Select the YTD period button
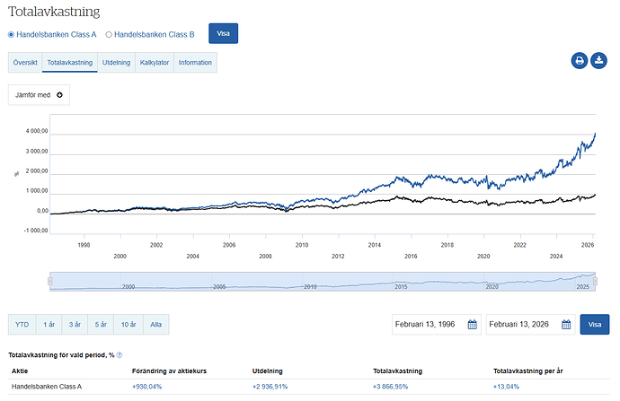The height and width of the screenshot is (401, 620). click(22, 325)
